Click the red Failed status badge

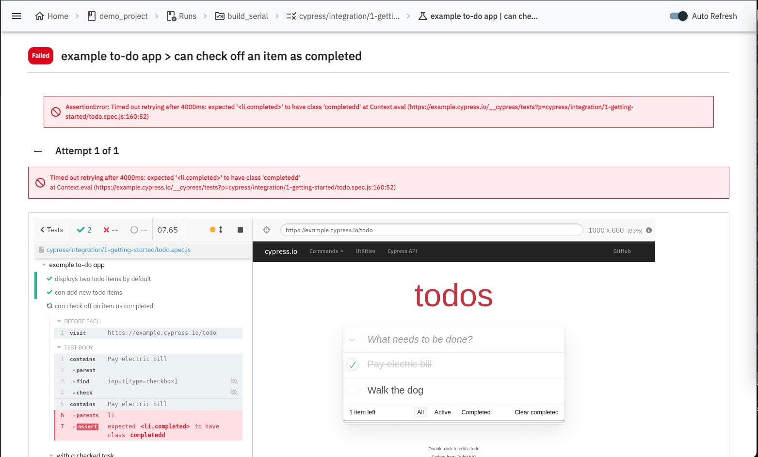pos(41,56)
